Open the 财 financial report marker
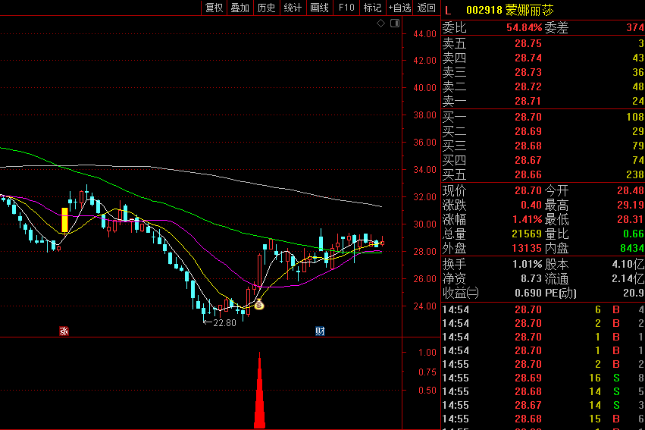The width and height of the screenshot is (645, 430). (320, 331)
